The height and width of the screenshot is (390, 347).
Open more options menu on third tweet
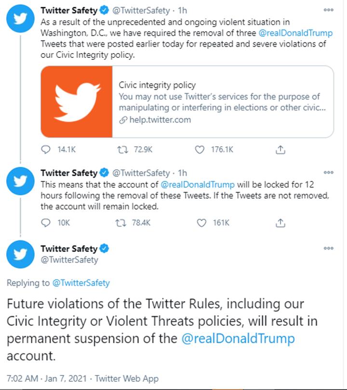click(x=328, y=248)
